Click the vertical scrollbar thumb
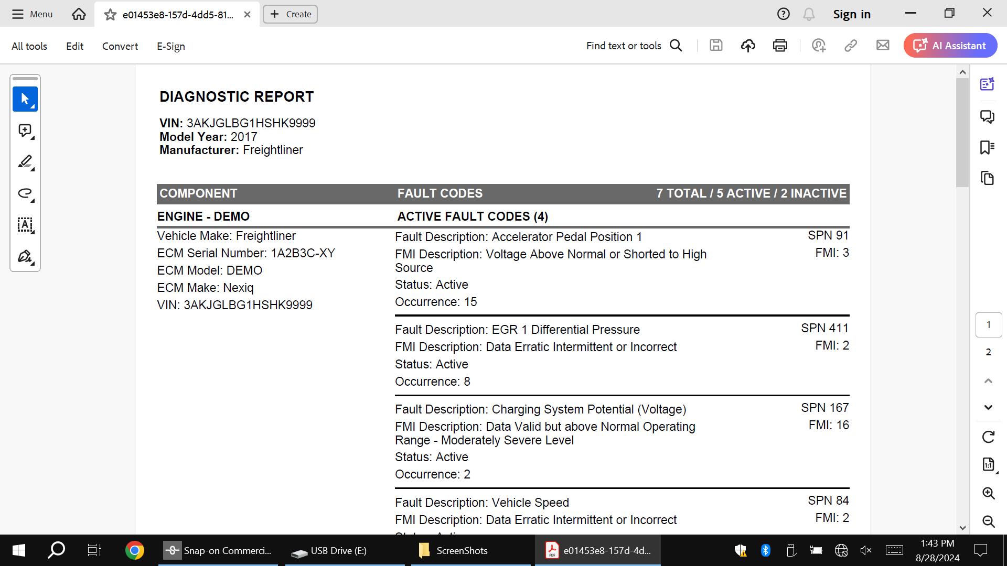Image resolution: width=1007 pixels, height=566 pixels. 962,131
